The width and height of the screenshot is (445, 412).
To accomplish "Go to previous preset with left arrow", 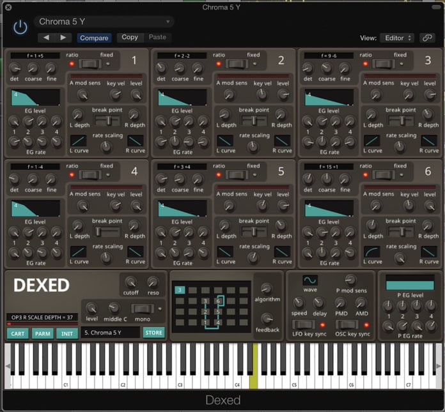I will point(46,38).
